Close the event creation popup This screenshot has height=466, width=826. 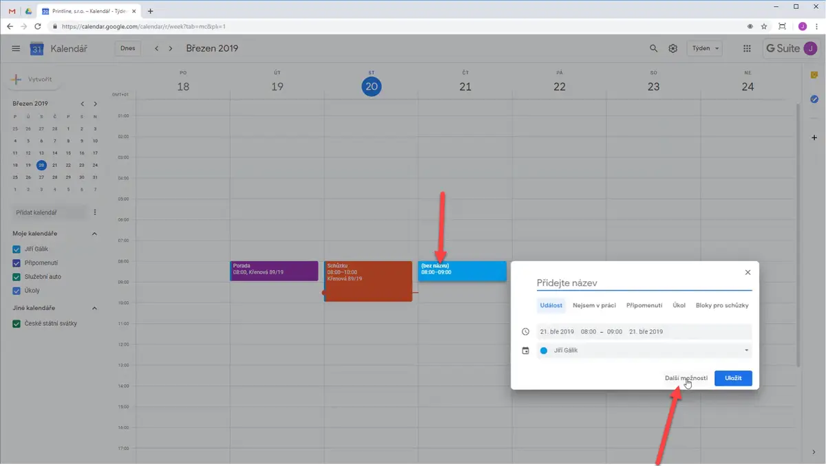click(x=748, y=272)
